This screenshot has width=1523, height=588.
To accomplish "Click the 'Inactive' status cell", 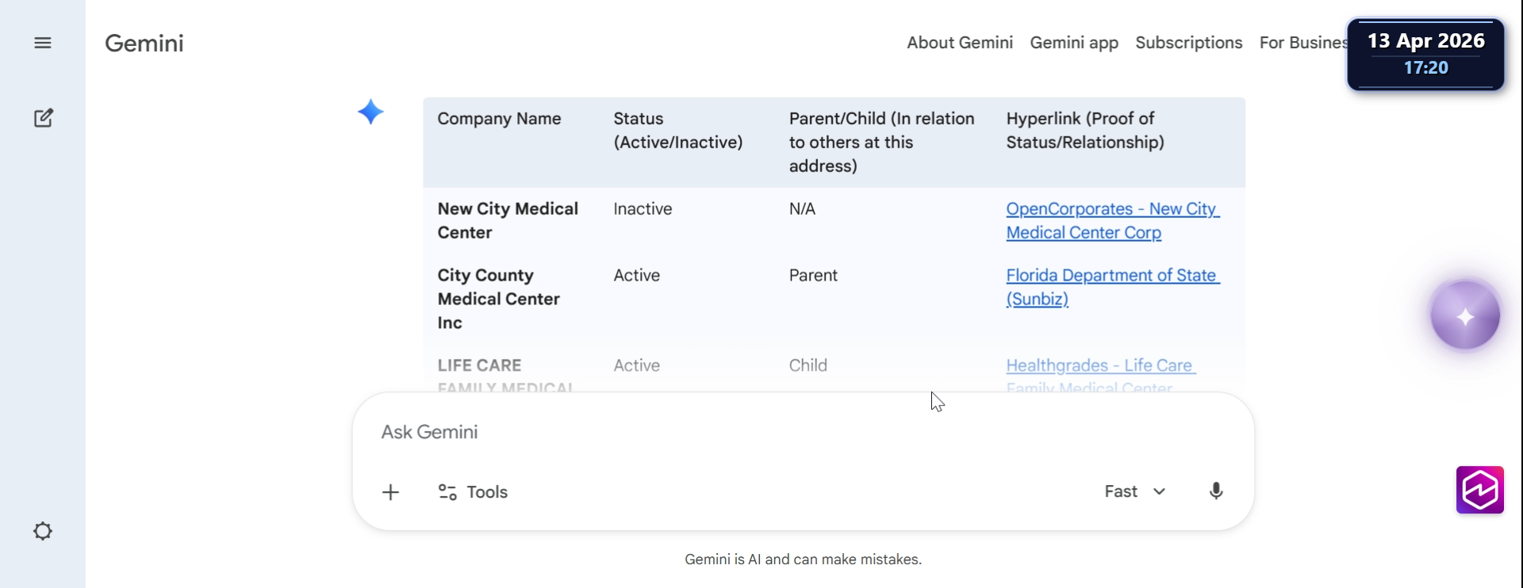I will [643, 208].
